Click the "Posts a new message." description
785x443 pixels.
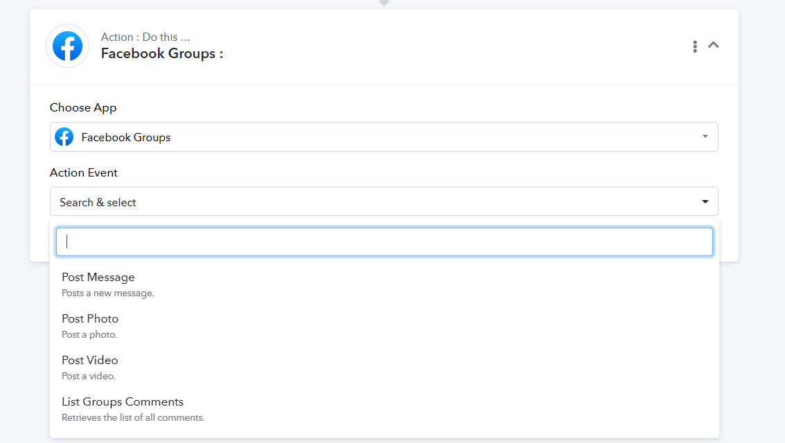[x=108, y=293]
